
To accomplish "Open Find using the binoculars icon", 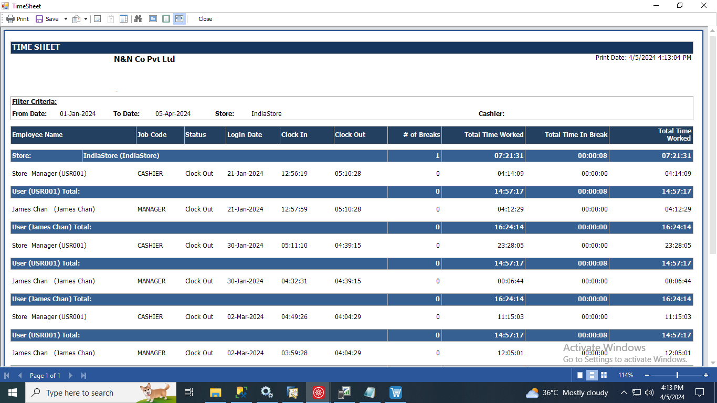I will point(139,19).
